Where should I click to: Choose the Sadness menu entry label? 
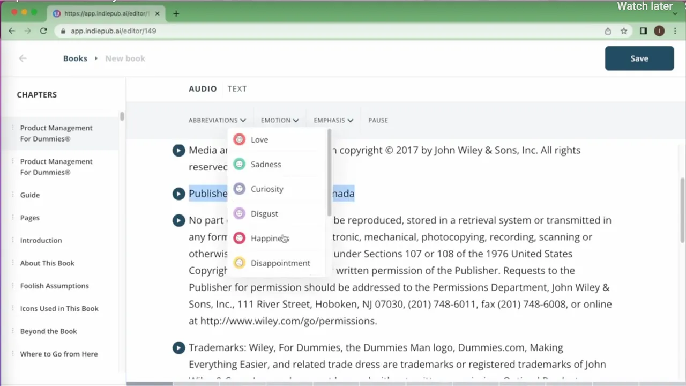click(266, 164)
